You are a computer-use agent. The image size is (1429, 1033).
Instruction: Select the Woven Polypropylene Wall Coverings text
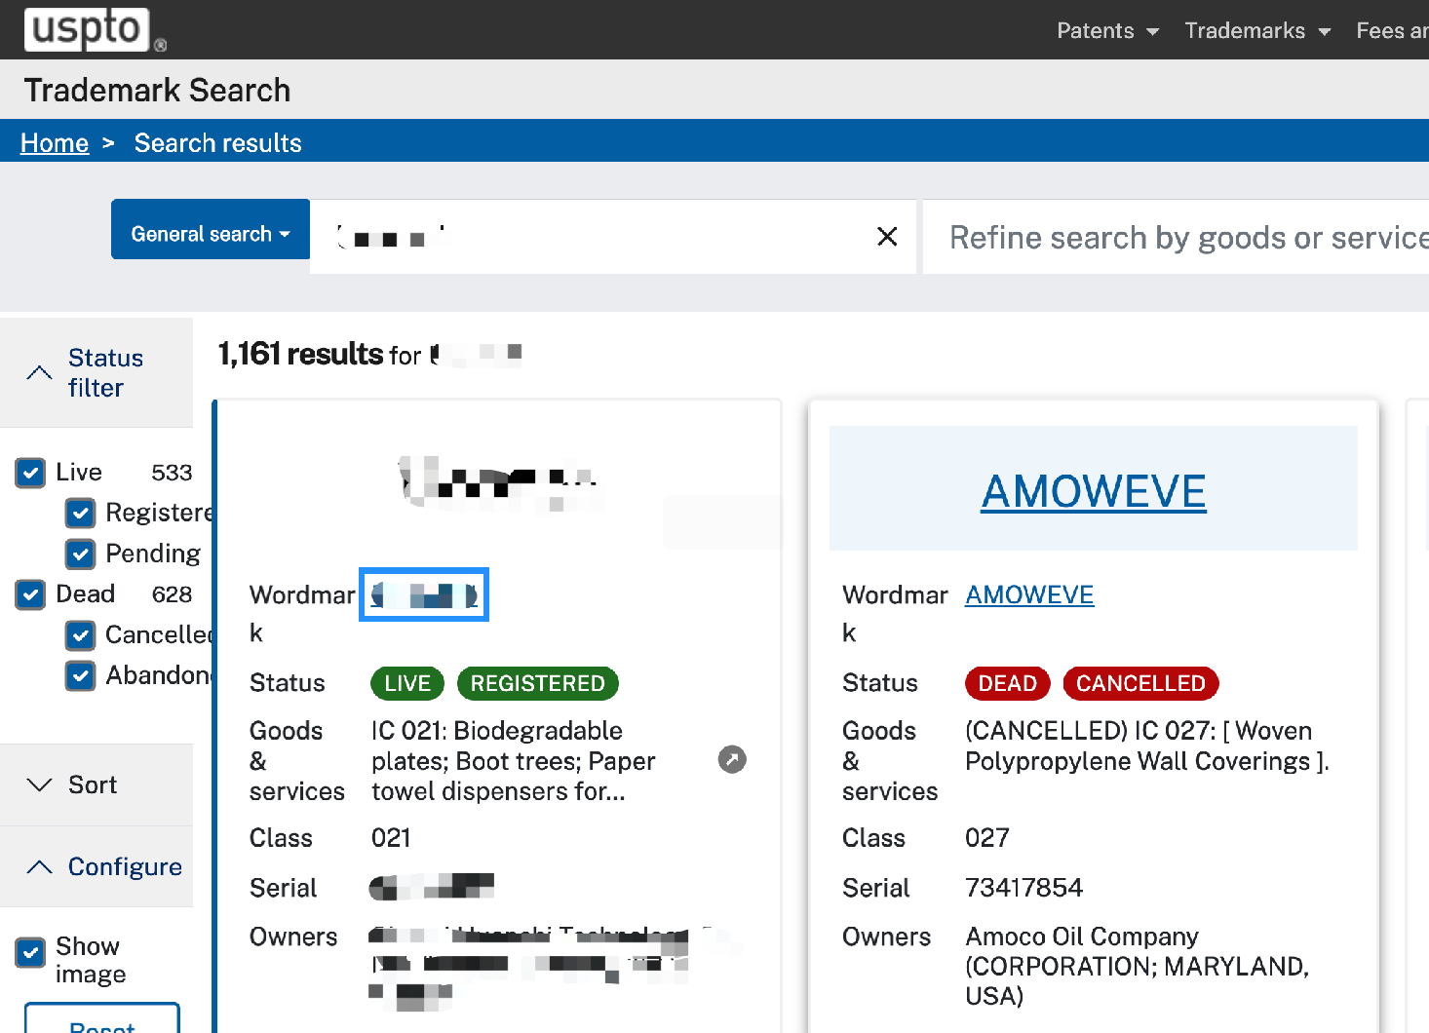(1147, 746)
